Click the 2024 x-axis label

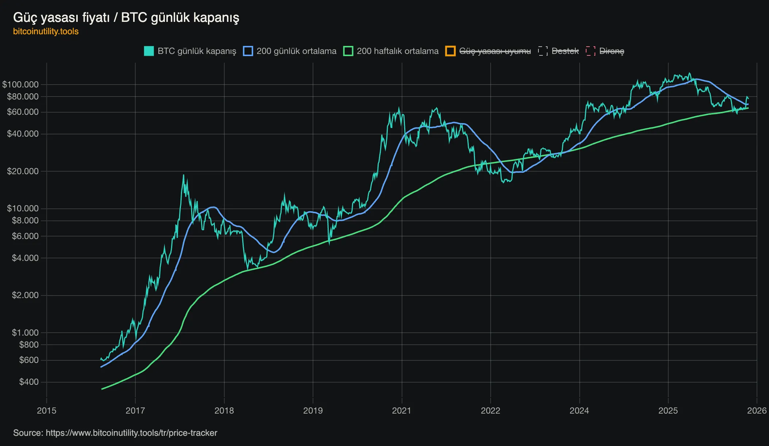(x=579, y=411)
